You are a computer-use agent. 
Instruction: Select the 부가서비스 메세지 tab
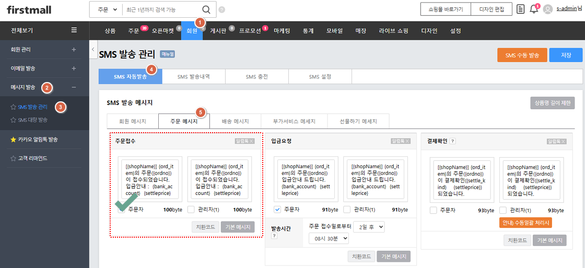click(295, 121)
